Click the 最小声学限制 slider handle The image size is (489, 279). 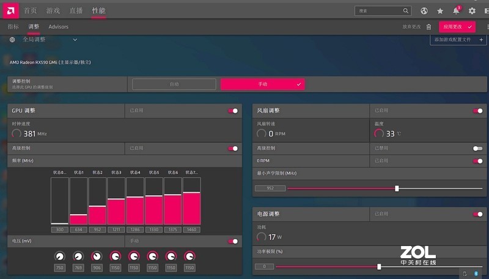pos(397,188)
